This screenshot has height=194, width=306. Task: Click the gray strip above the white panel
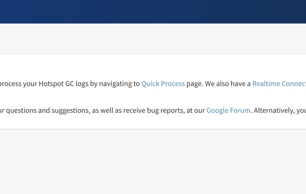tap(153, 38)
